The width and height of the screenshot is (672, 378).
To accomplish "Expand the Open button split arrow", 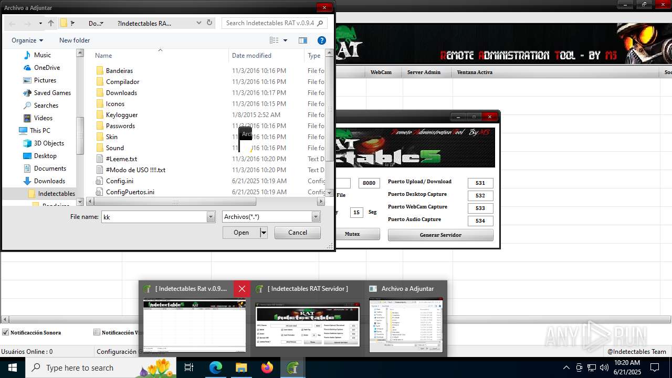I will 264,233.
